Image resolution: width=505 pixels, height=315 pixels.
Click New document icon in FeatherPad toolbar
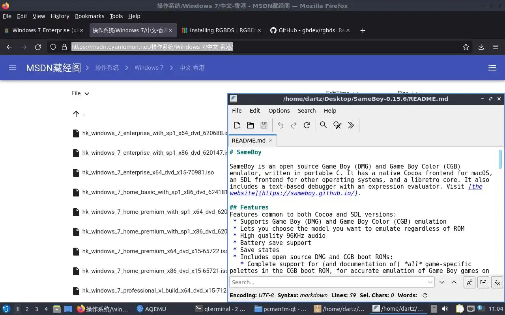(237, 125)
